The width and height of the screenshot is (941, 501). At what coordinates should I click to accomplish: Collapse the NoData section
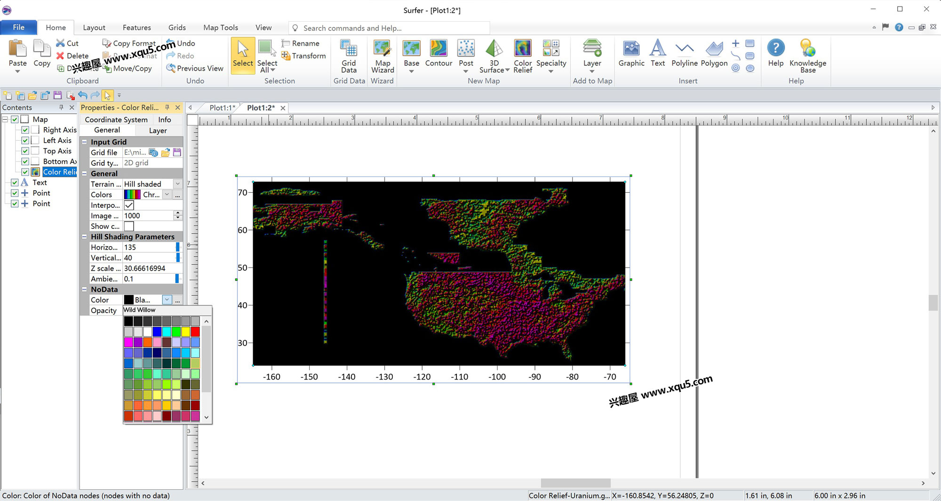point(85,290)
